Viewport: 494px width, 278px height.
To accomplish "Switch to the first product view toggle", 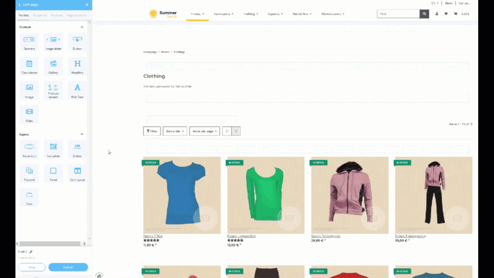I will tap(227, 131).
